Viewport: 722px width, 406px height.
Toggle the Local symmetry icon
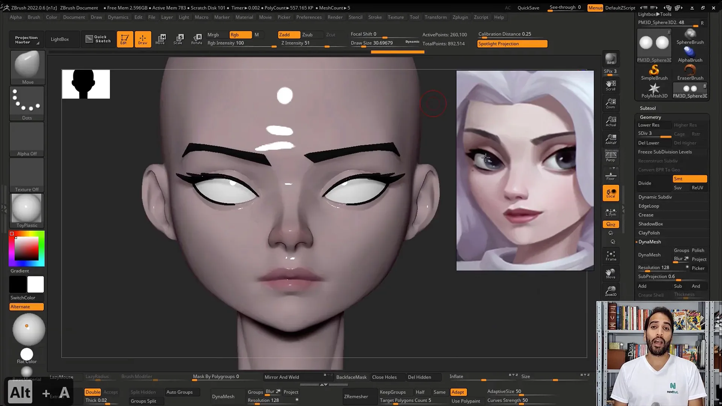[611, 193]
